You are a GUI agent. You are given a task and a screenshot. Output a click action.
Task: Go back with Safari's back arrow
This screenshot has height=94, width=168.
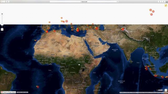2,2
